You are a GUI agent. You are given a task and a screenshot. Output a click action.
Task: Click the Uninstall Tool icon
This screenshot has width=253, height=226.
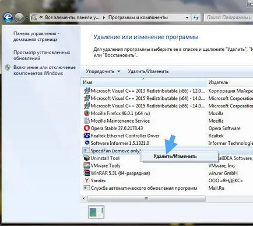[x=87, y=158]
